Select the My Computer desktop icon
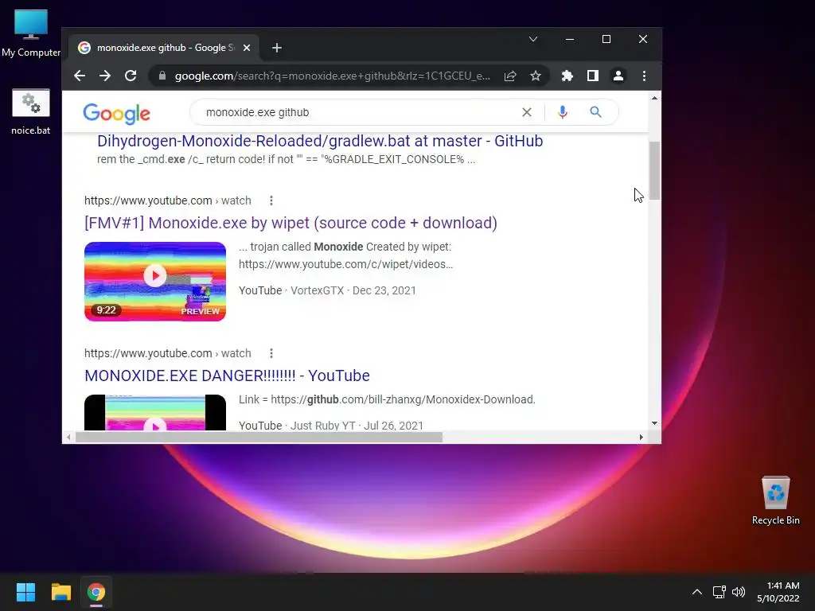The height and width of the screenshot is (611, 815). (x=31, y=33)
